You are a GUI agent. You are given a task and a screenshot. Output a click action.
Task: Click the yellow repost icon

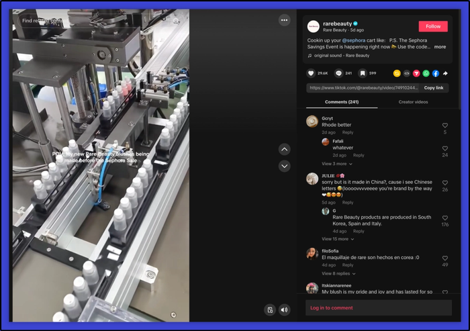397,73
